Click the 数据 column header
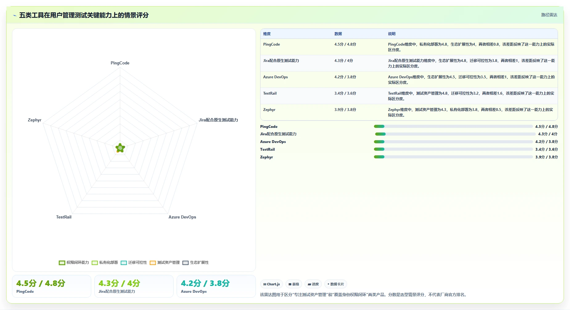Image resolution: width=570 pixels, height=310 pixels. click(338, 34)
